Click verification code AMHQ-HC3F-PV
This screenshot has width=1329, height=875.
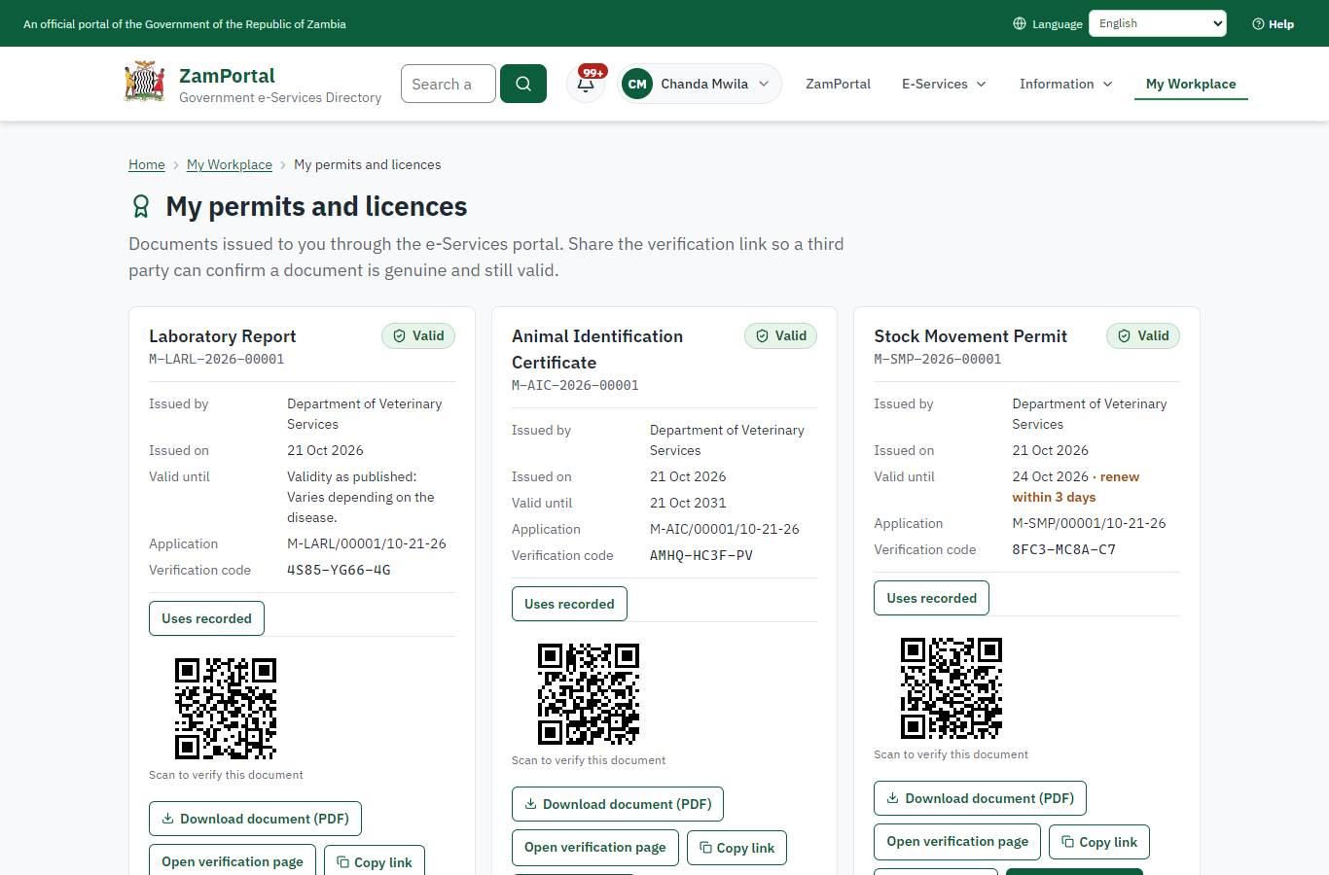[x=701, y=556]
